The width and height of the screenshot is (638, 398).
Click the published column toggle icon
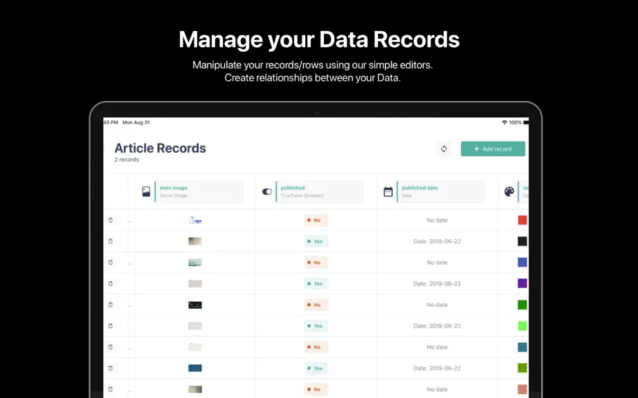[267, 191]
